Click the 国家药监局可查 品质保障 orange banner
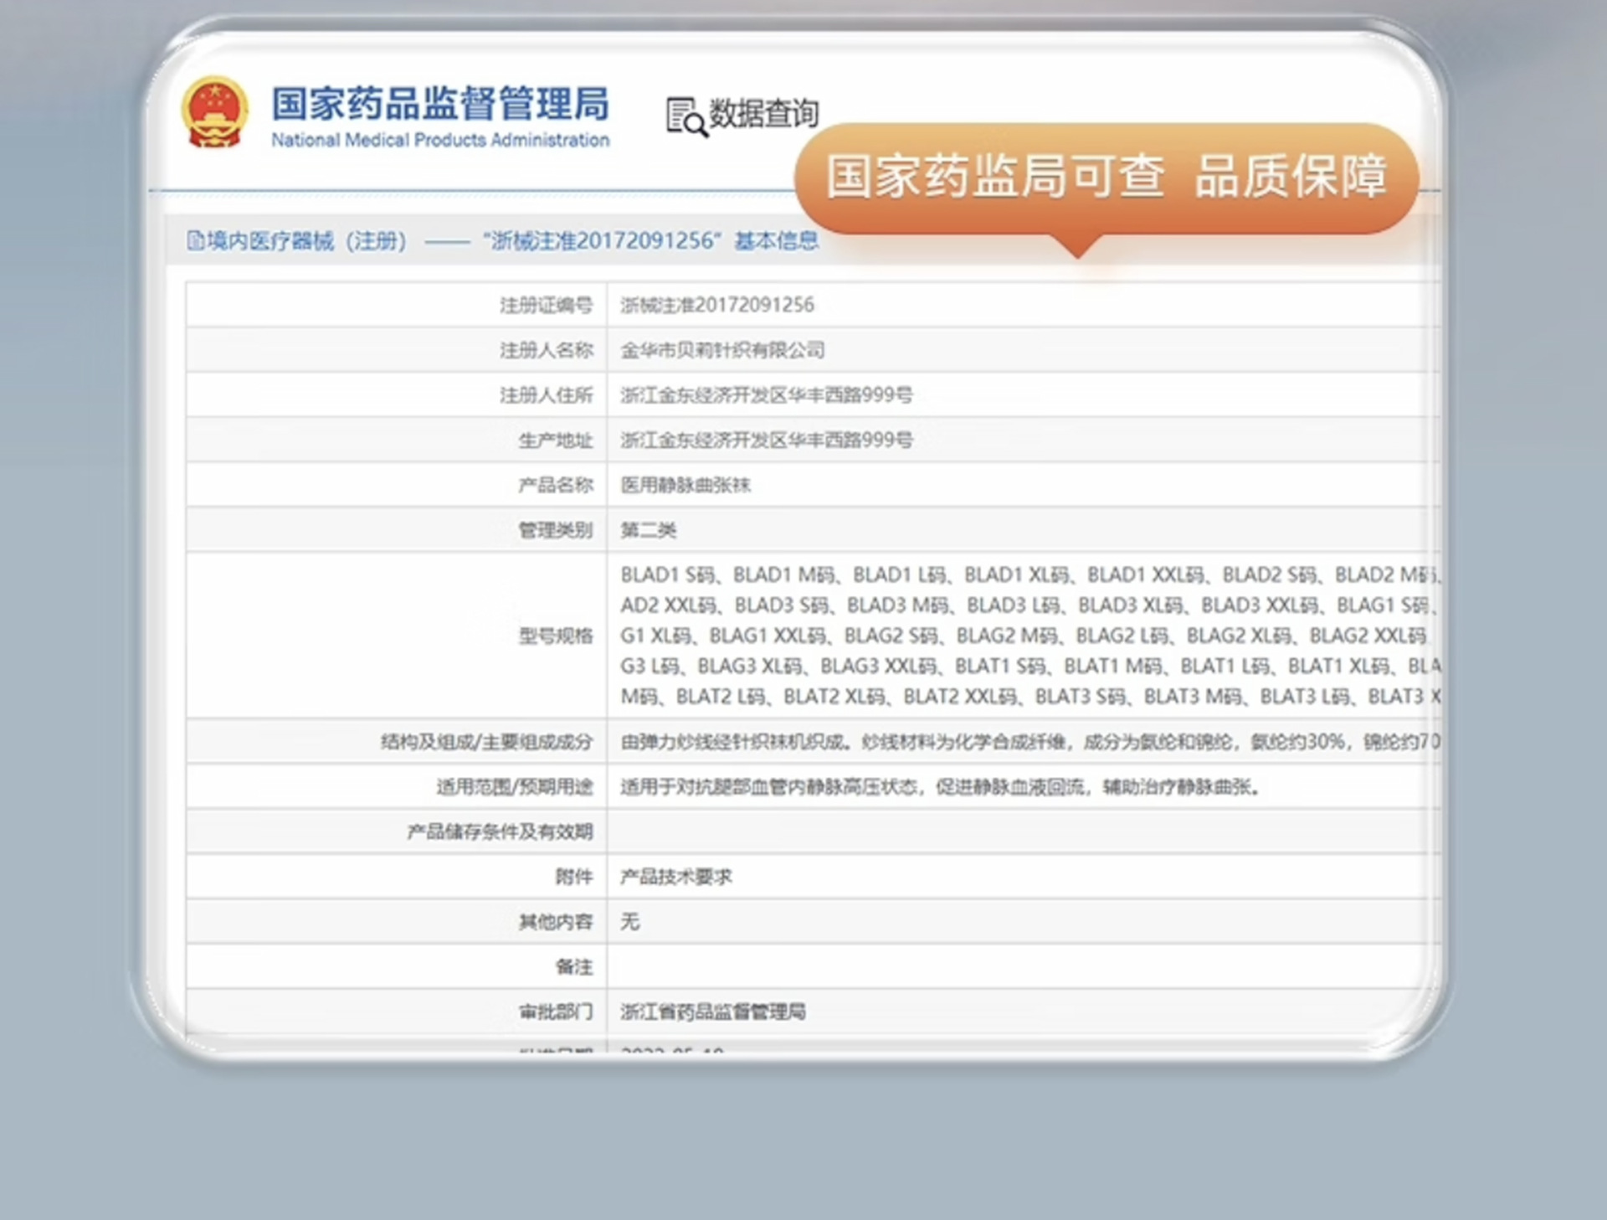Viewport: 1607px width, 1220px height. 1106,177
